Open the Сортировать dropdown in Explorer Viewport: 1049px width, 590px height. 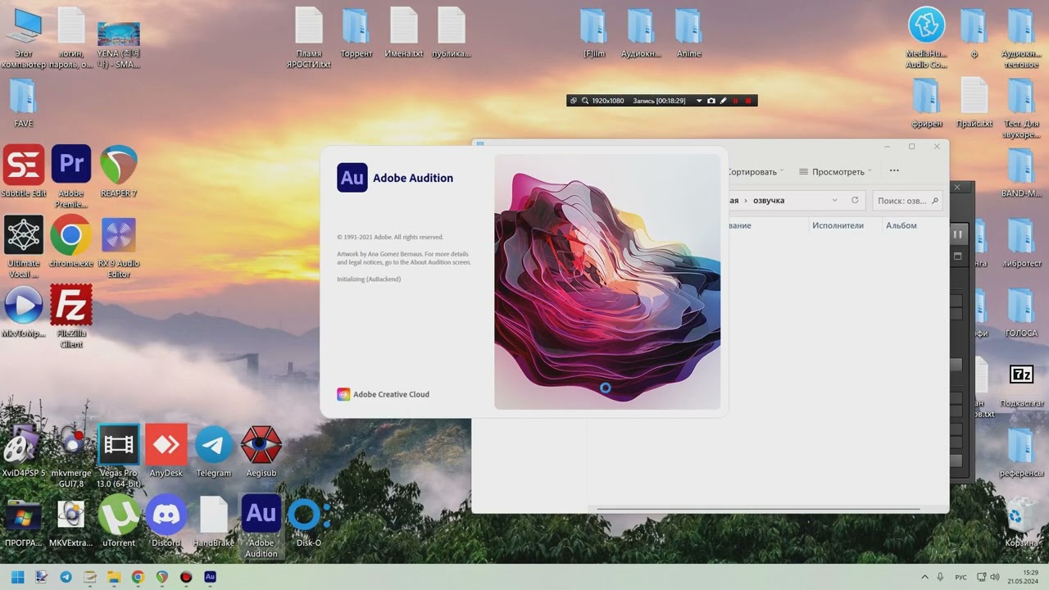pyautogui.click(x=756, y=172)
